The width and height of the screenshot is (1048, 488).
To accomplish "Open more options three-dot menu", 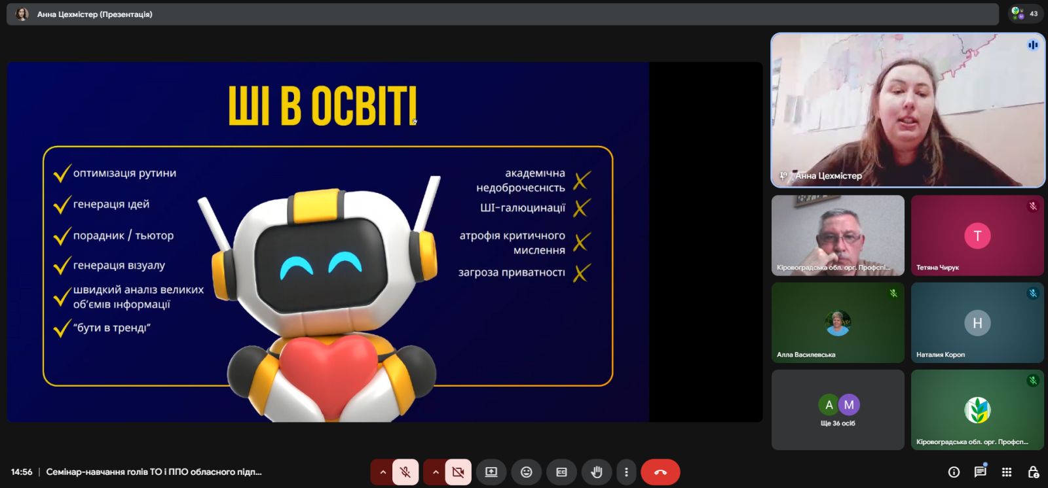I will [x=626, y=472].
